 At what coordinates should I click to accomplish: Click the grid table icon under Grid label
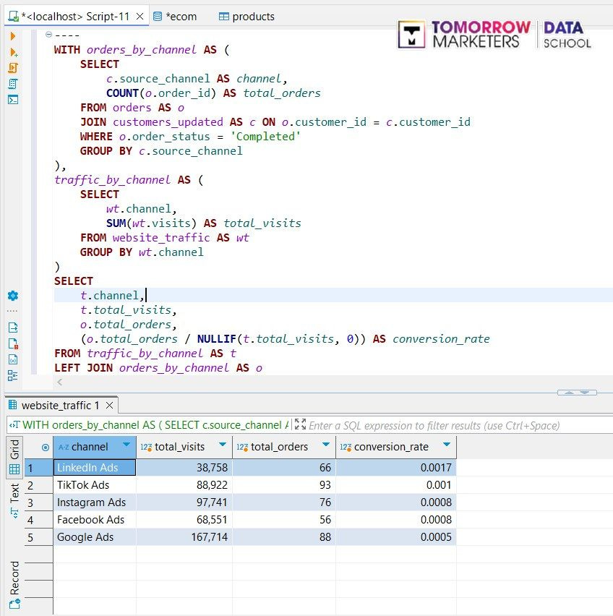[14, 469]
